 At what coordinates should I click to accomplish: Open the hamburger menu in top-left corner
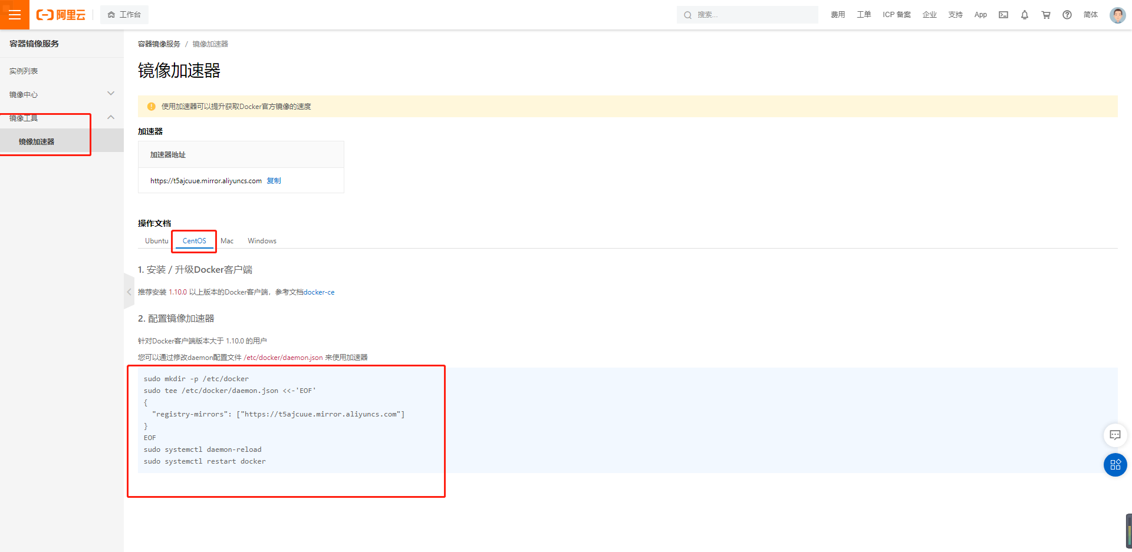[x=15, y=15]
